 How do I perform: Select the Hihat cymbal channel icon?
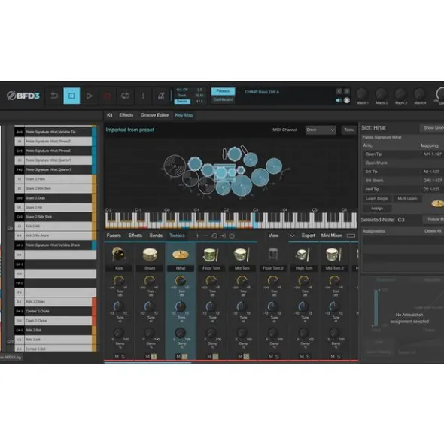pos(181,255)
